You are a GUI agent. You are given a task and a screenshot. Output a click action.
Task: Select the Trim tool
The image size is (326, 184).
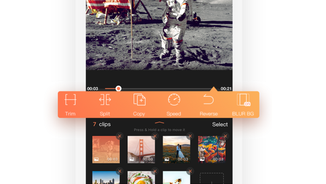pyautogui.click(x=70, y=104)
